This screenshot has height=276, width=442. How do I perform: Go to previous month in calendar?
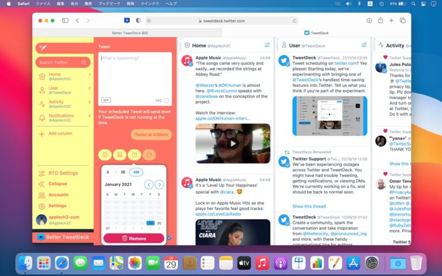pos(148,185)
